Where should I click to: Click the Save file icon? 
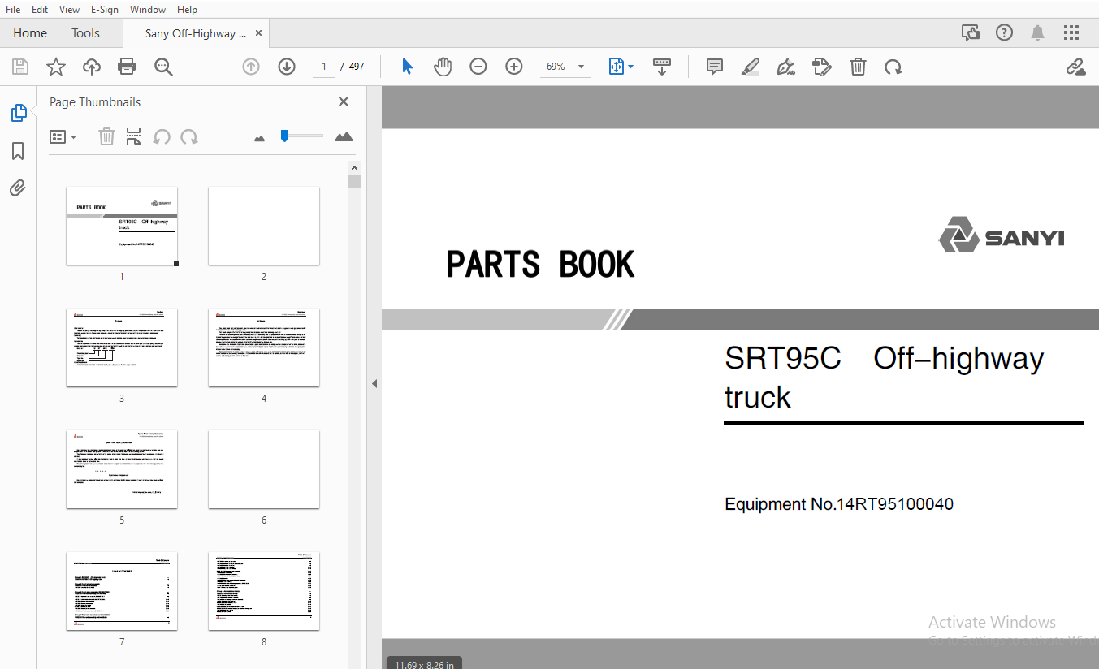click(19, 67)
